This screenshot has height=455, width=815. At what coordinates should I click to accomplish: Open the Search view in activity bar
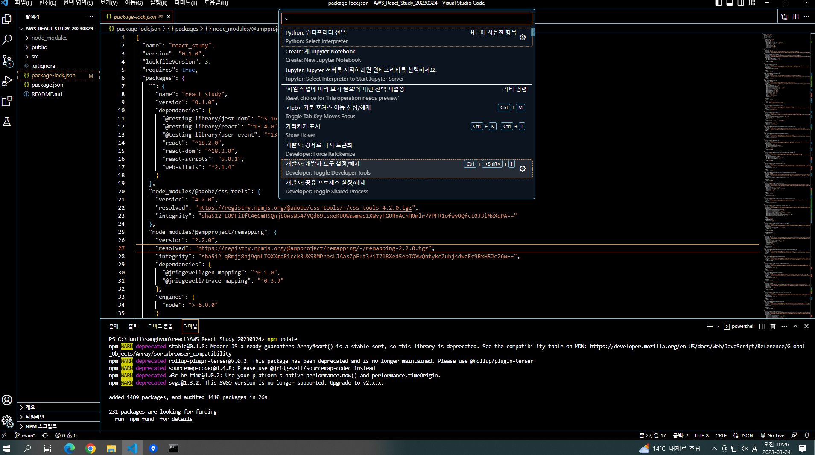tap(7, 40)
